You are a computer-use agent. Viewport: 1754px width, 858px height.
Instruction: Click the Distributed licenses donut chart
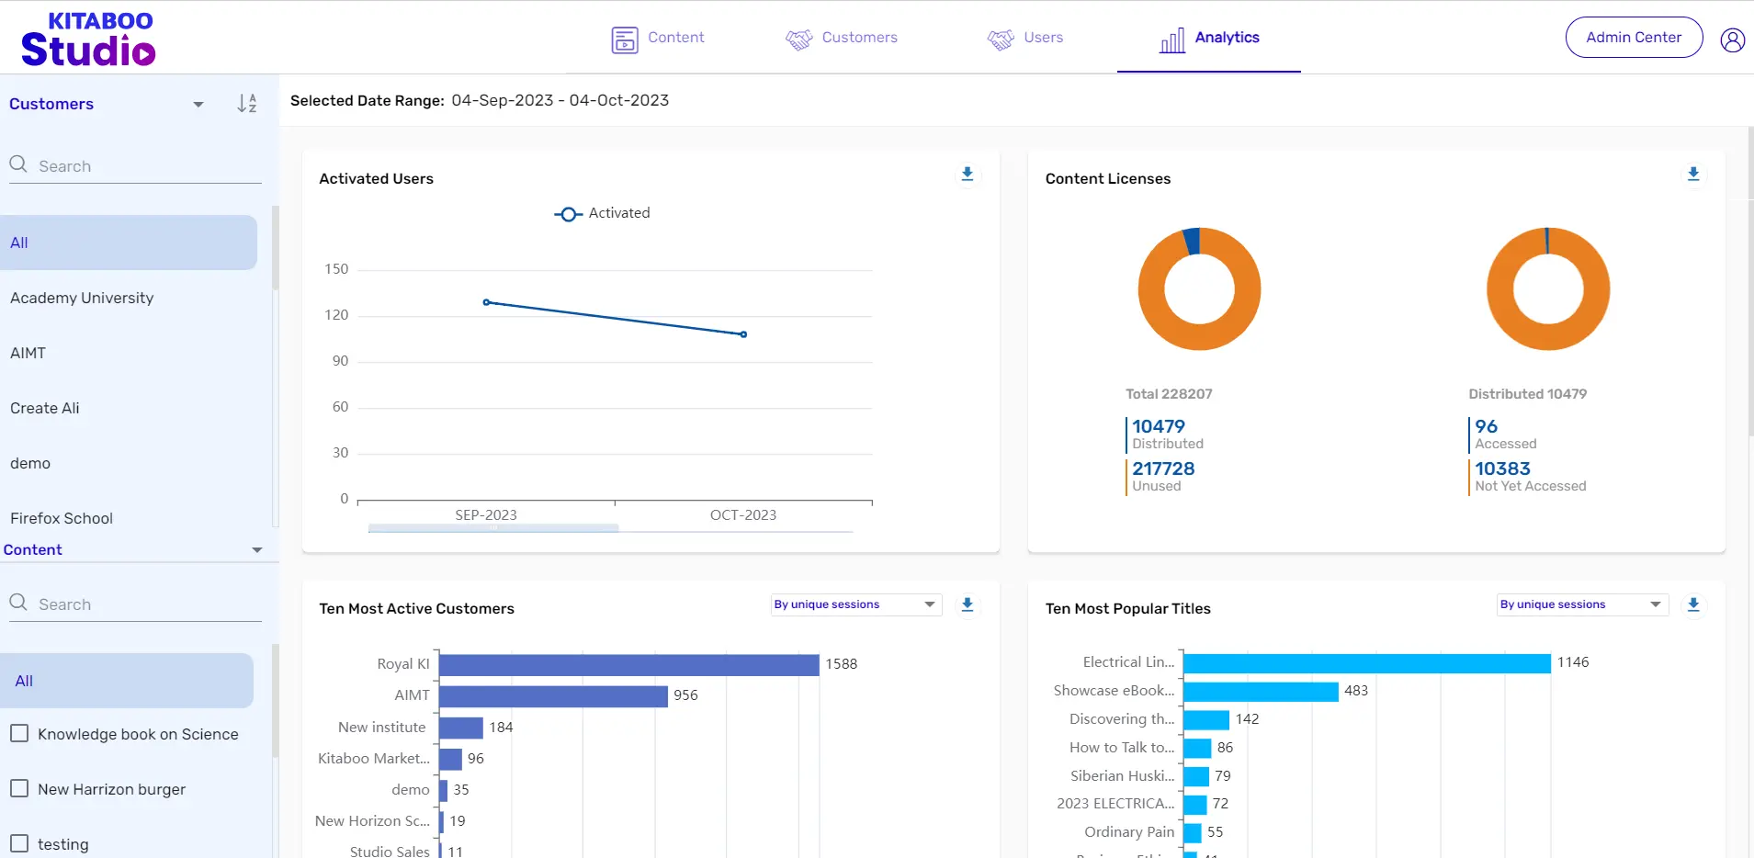click(x=1548, y=289)
